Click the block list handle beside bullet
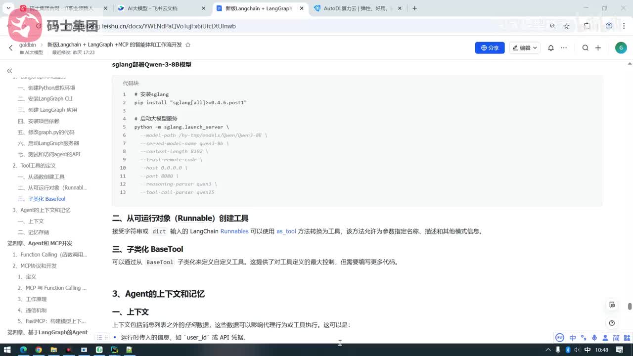633x356 pixels. (102, 337)
